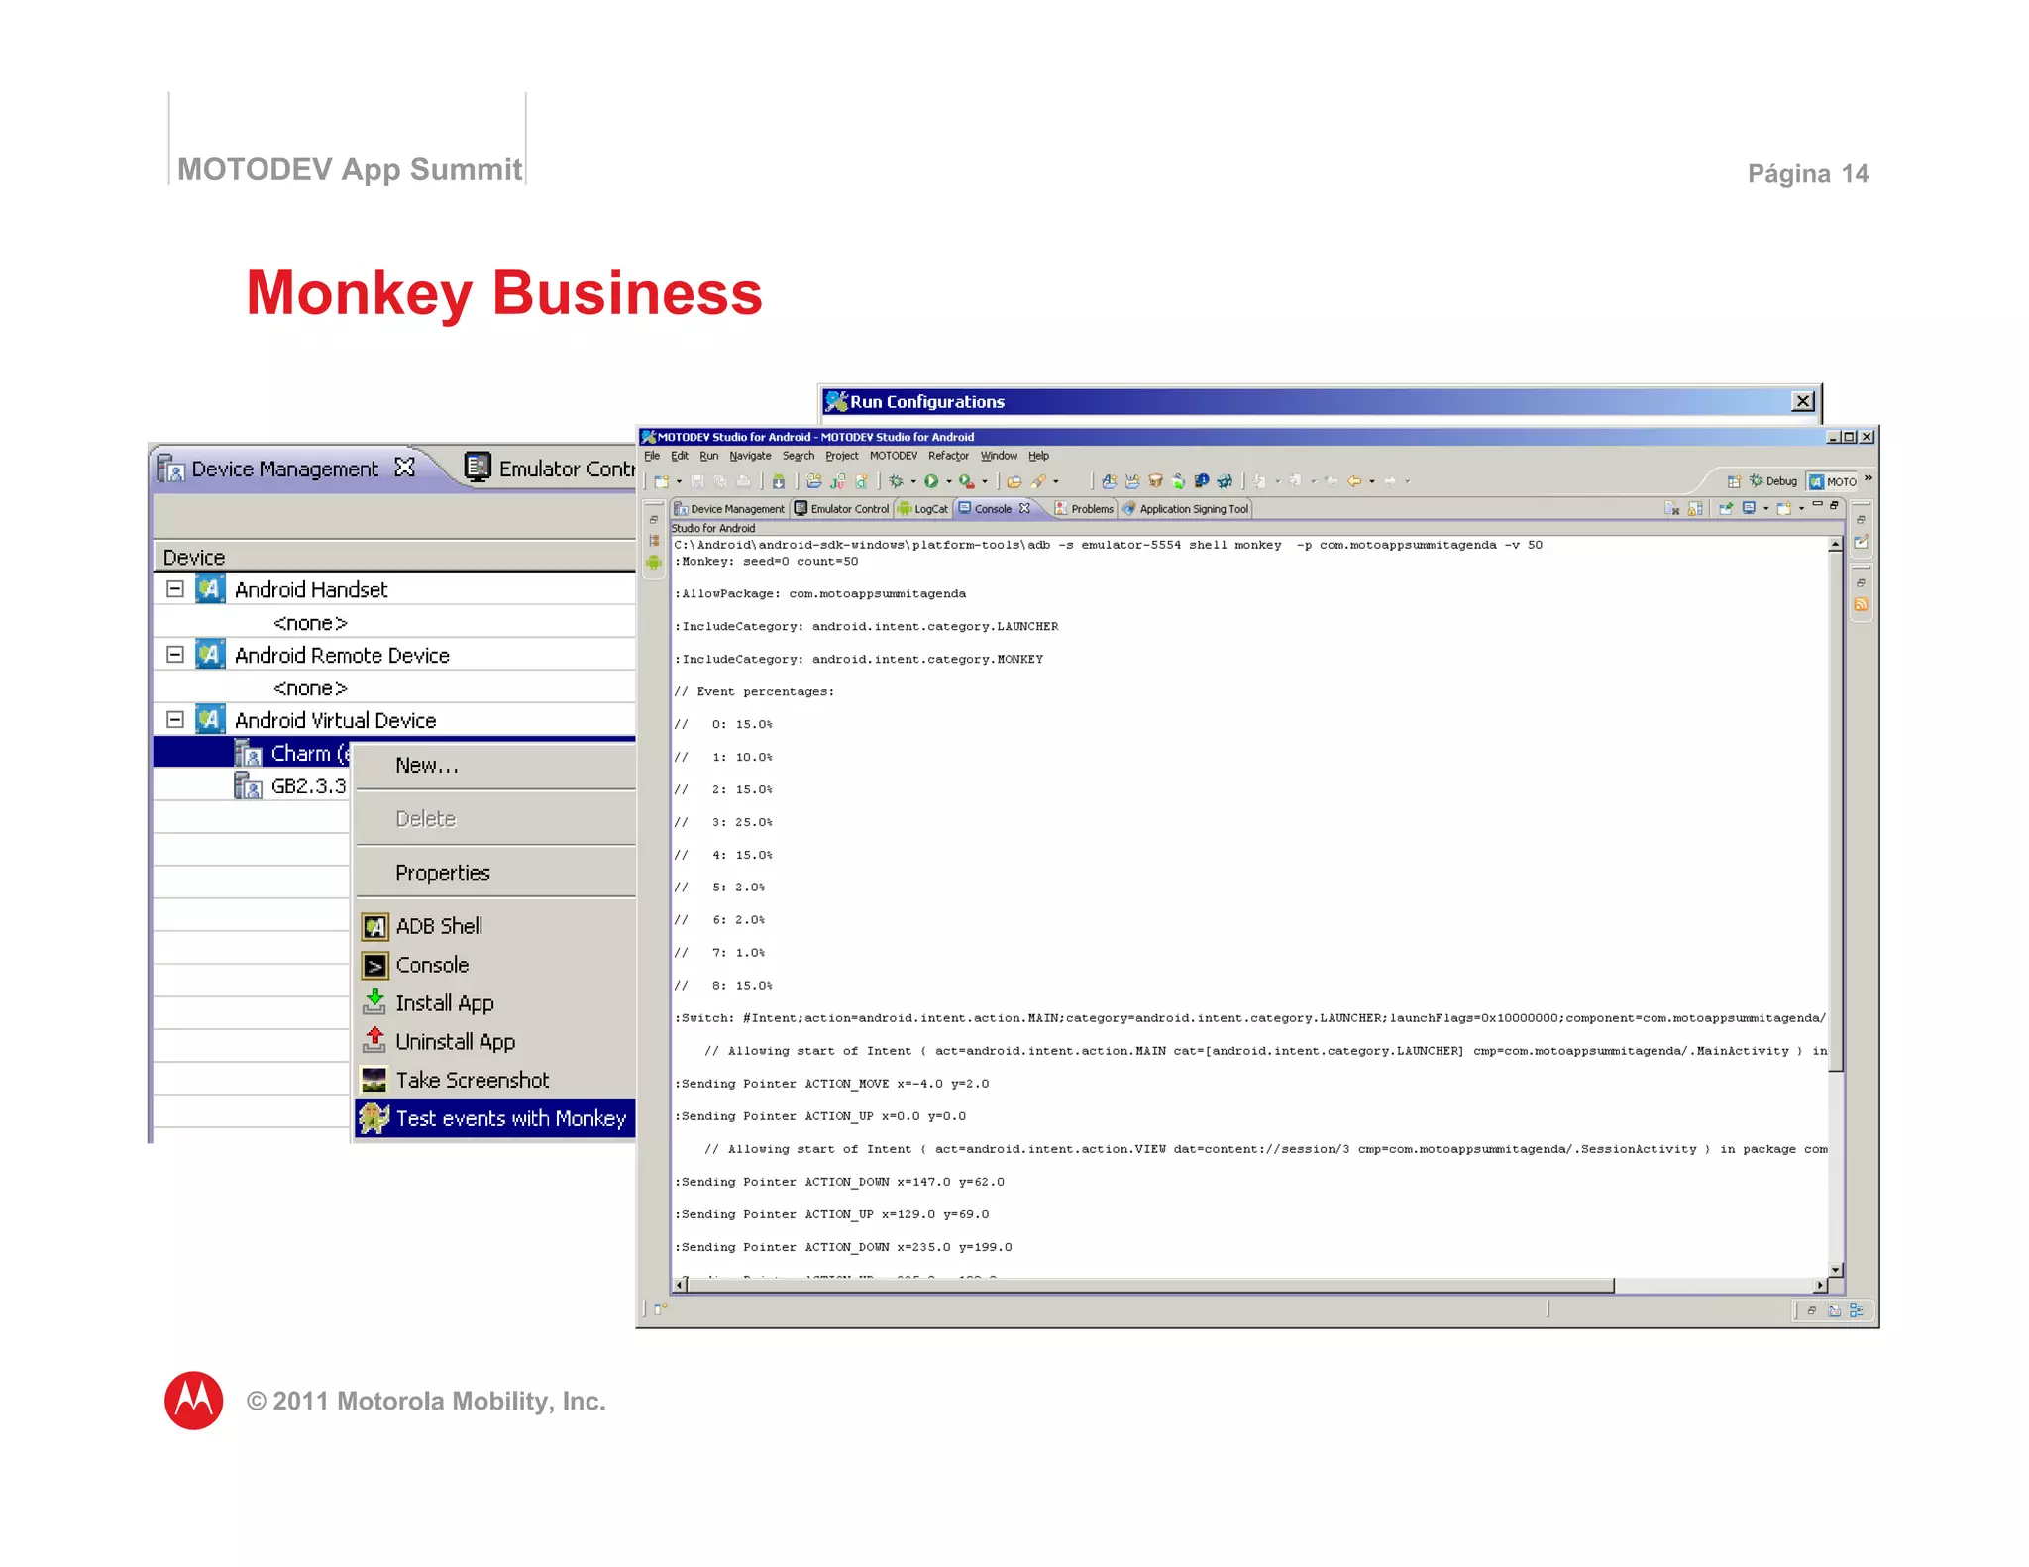Click the Clear Console icon
Image resolution: width=2029 pixels, height=1567 pixels.
point(1672,508)
